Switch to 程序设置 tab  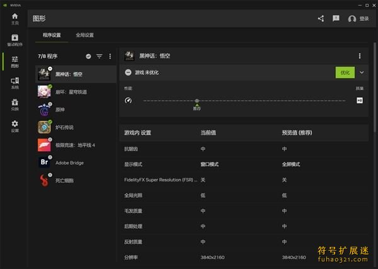pos(52,35)
